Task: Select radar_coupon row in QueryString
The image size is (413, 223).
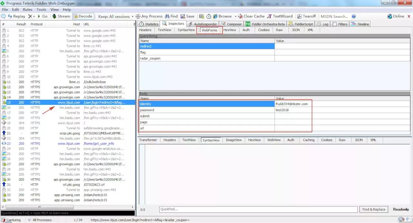Action: click(x=275, y=58)
